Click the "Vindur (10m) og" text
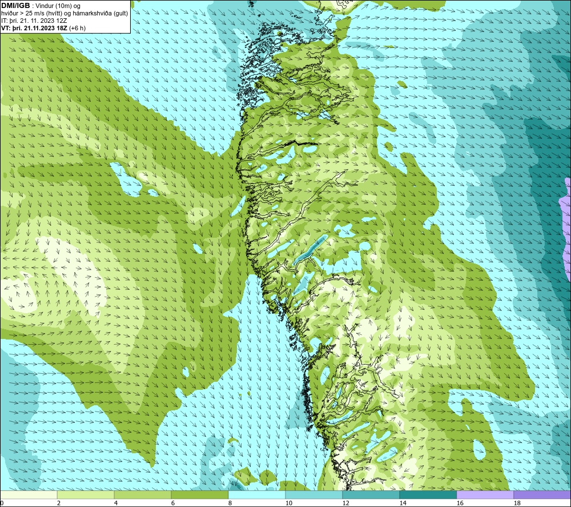Image resolution: width=571 pixels, height=507 pixels. pos(58,6)
